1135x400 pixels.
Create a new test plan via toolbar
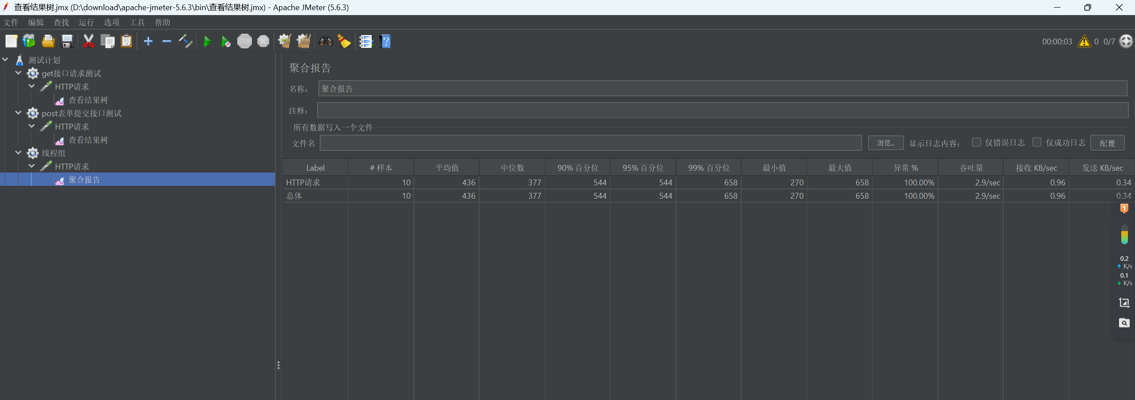click(11, 41)
